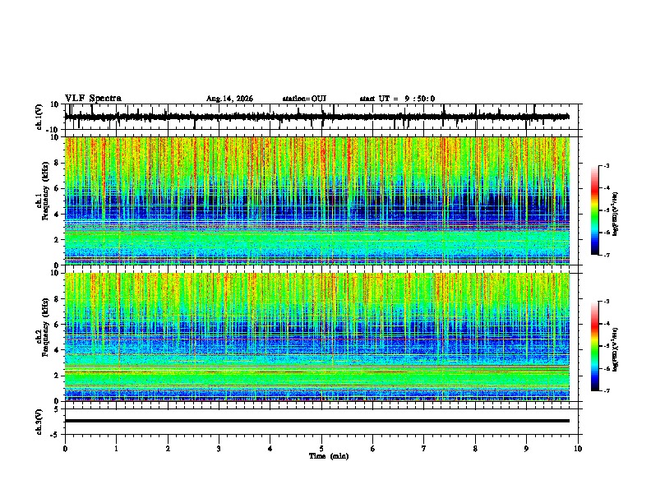Click the ch.3 flat black trace line
The height and width of the screenshot is (503, 651).
coord(316,421)
